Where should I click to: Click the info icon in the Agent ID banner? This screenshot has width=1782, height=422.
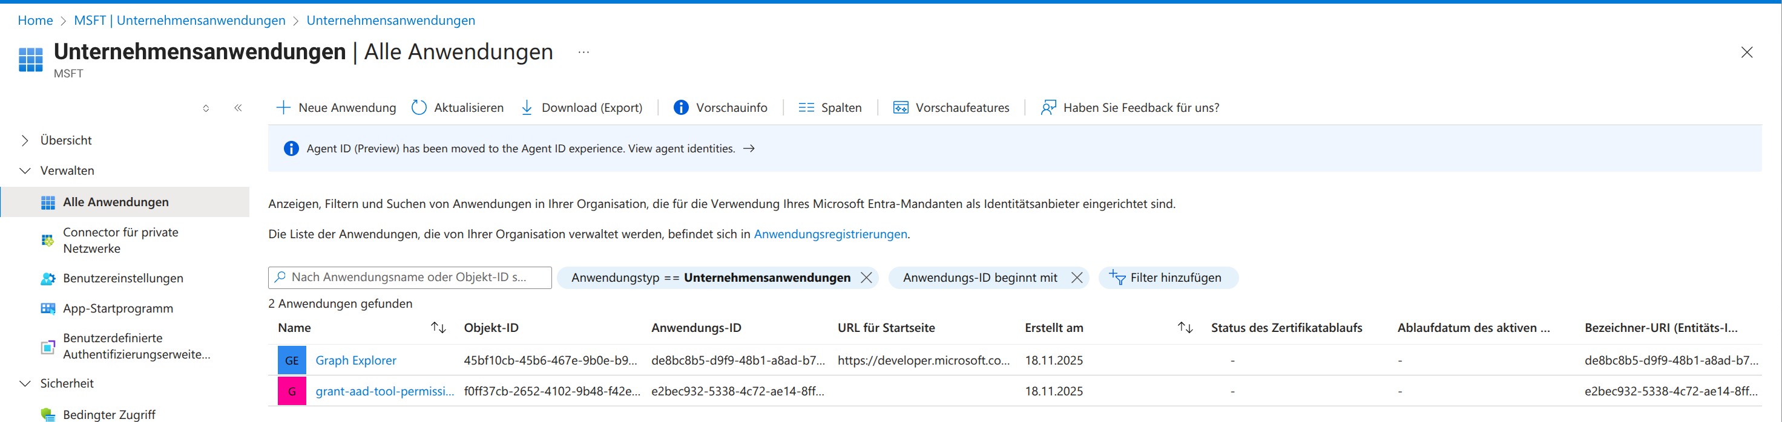click(x=291, y=149)
